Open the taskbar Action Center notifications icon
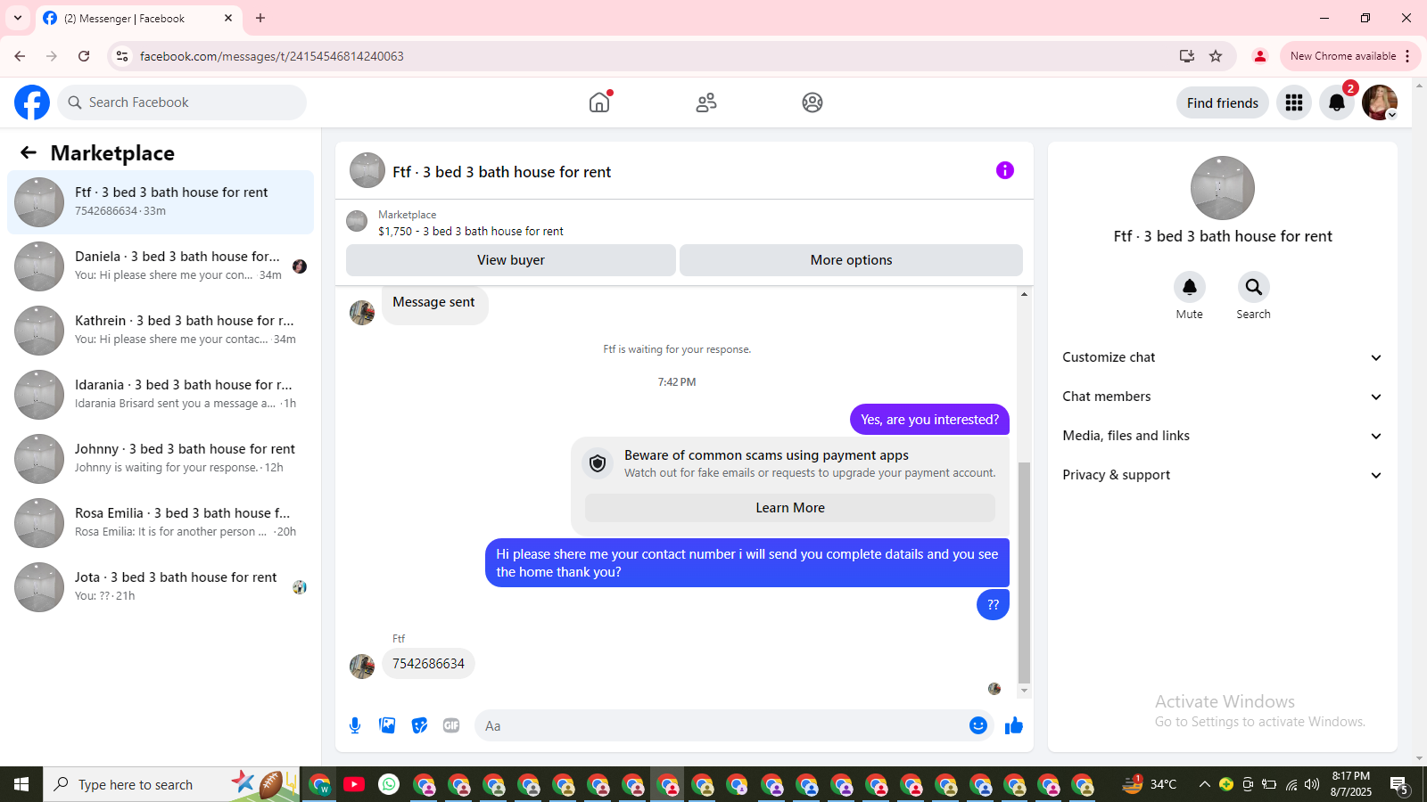1427x802 pixels. tap(1399, 785)
